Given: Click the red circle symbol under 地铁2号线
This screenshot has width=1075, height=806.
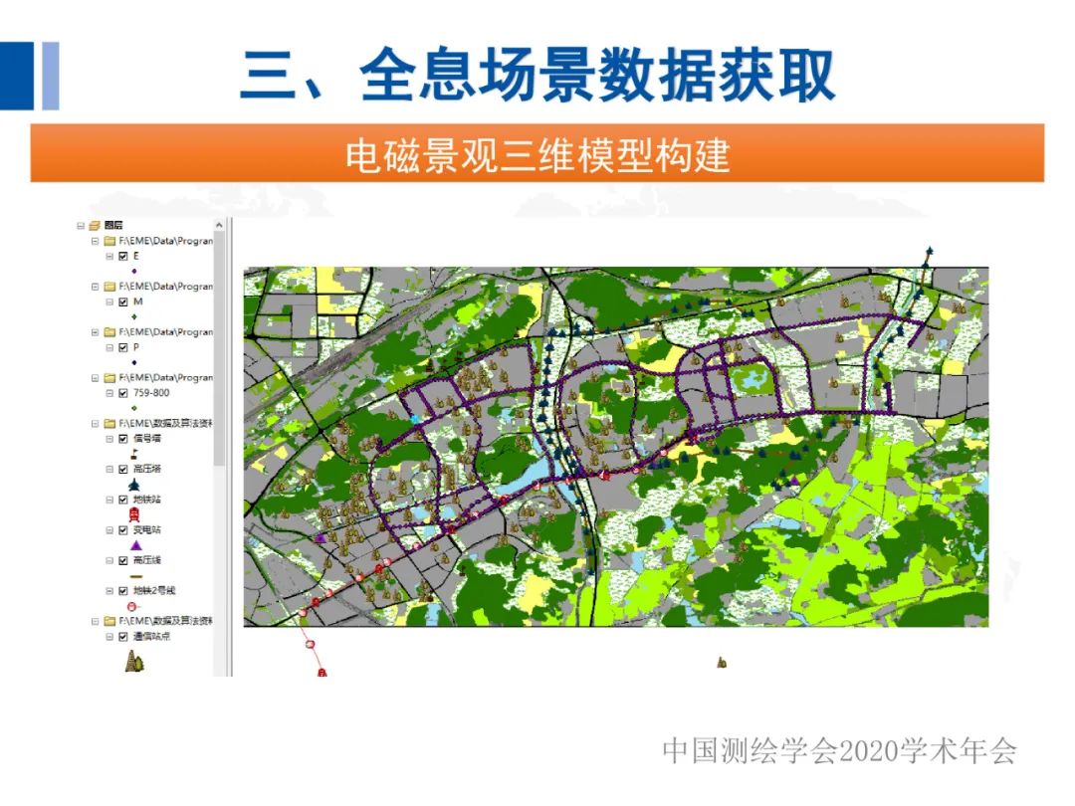Looking at the screenshot, I should (132, 605).
